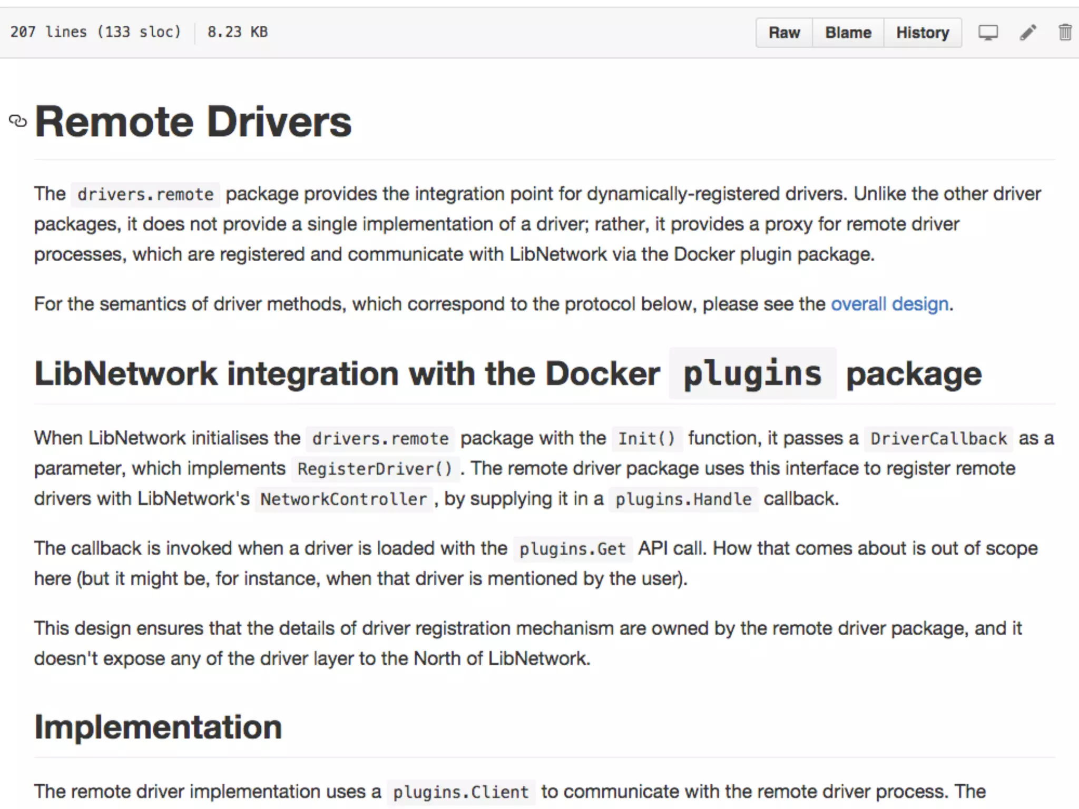
Task: Place cursor in 'This design ensures' paragraph
Action: pyautogui.click(x=528, y=643)
